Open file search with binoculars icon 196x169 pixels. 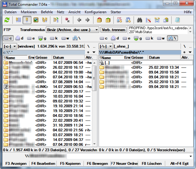(x=140, y=20)
